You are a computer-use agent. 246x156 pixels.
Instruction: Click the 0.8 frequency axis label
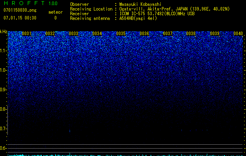point(3,109)
